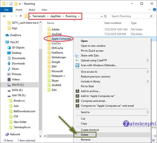Open Desktop in the sidebar

point(14,53)
